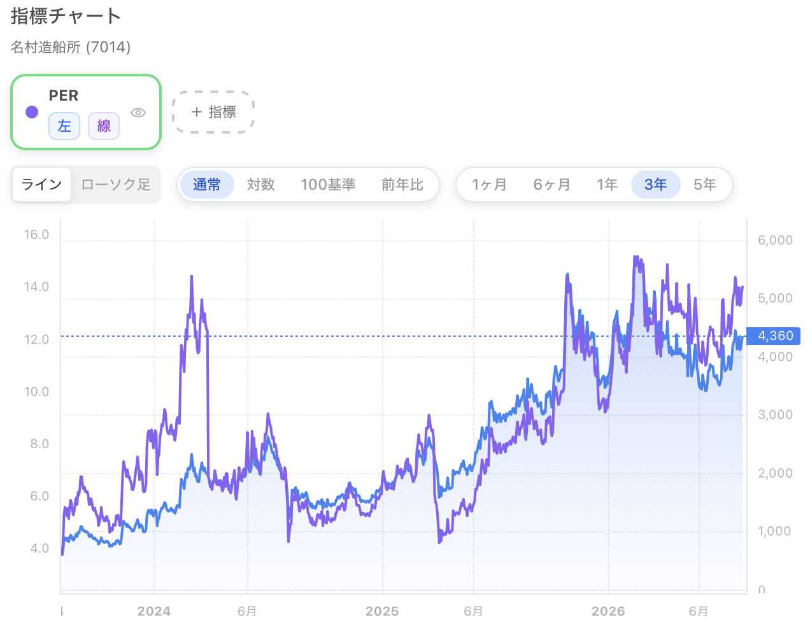This screenshot has width=810, height=643.
Task: Switch to ローソク足 chart type
Action: (x=116, y=185)
